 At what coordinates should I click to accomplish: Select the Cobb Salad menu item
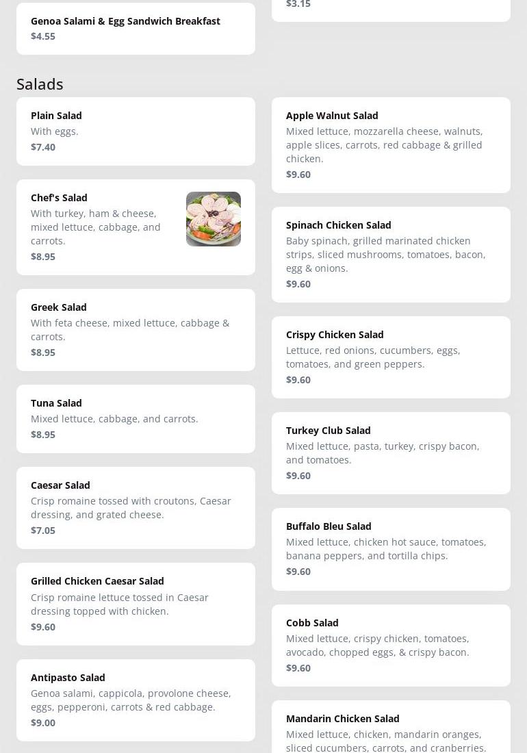pos(391,645)
